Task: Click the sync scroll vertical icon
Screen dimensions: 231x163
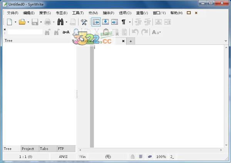Action: pyautogui.click(x=167, y=22)
